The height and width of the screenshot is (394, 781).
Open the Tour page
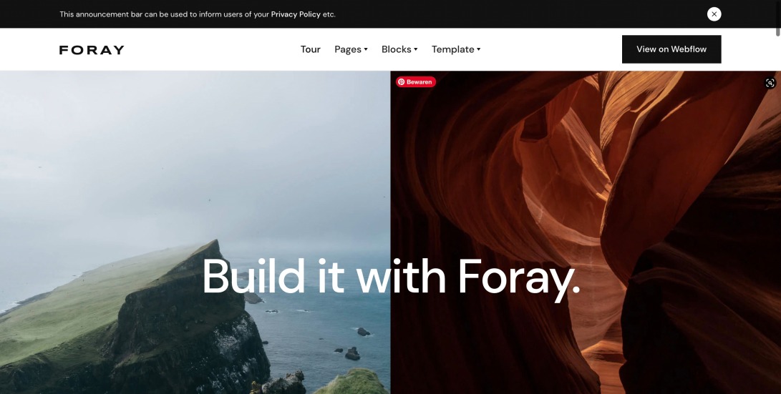(x=310, y=49)
